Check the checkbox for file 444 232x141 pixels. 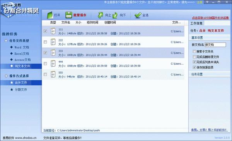point(45,64)
